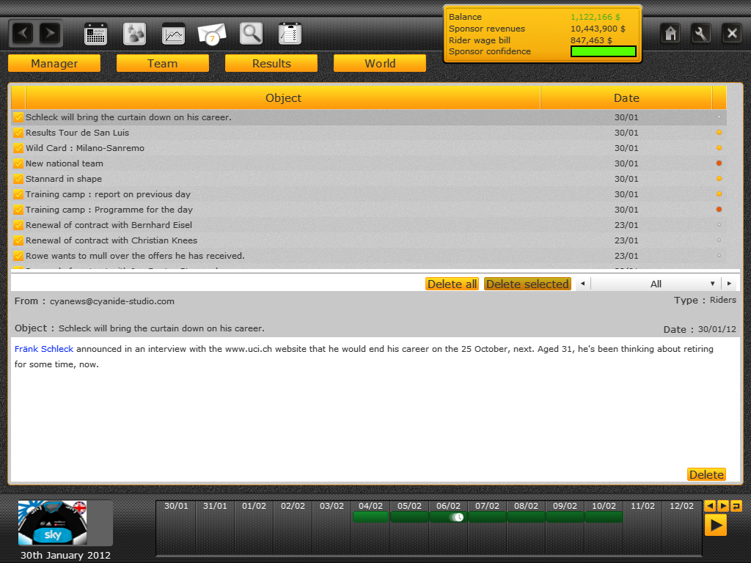Open the calendar icon in toolbar
The width and height of the screenshot is (751, 563).
(96, 34)
